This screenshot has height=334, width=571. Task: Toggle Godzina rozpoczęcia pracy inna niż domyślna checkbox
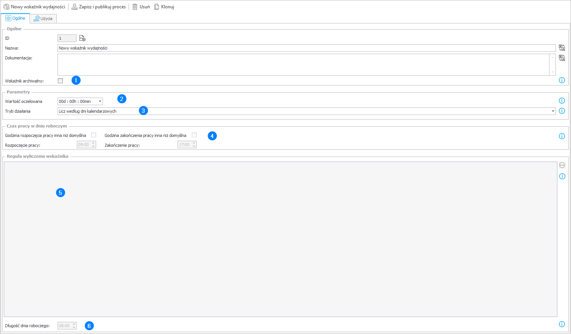pos(93,135)
